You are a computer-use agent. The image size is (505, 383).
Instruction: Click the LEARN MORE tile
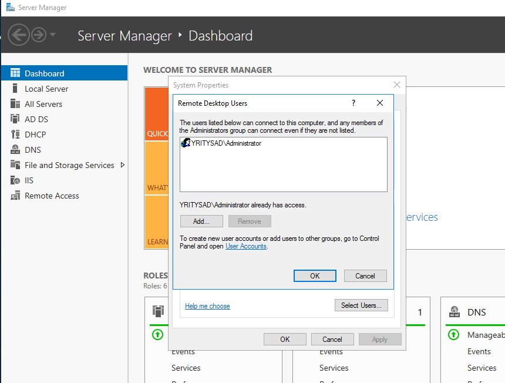click(x=157, y=222)
